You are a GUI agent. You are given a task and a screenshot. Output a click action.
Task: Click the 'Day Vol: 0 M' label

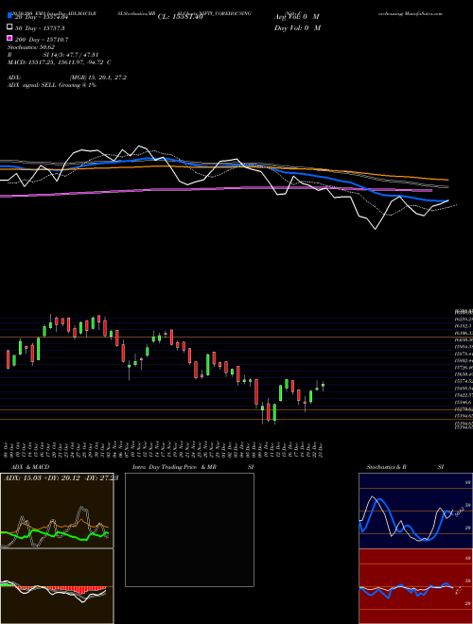pos(297,28)
